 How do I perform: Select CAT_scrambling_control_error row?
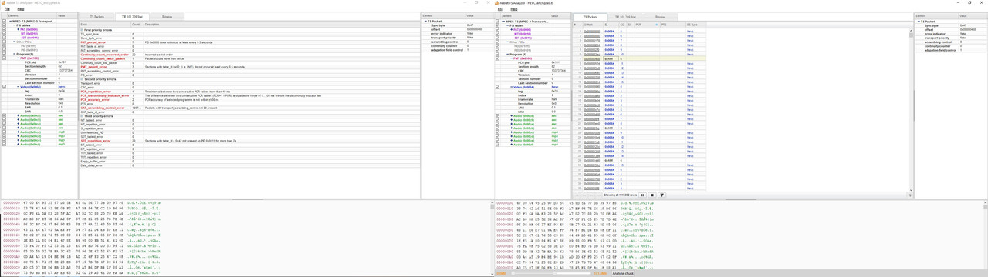250,108
